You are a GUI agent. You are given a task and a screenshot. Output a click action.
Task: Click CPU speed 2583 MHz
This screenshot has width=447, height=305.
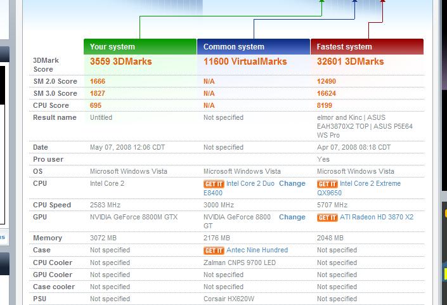click(105, 205)
